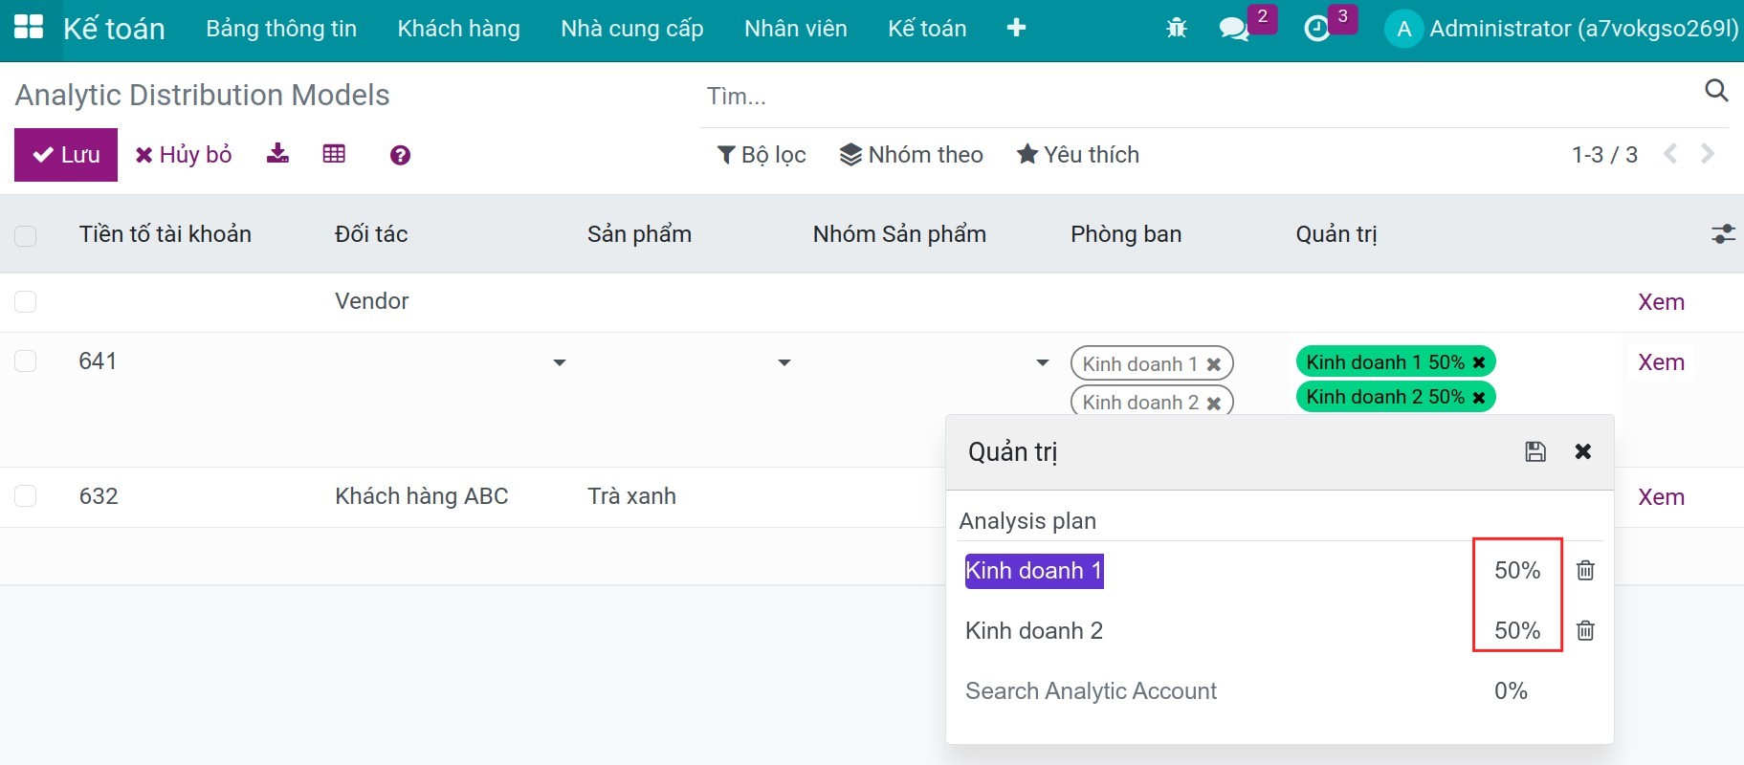Tick checkbox for 632 row
The height and width of the screenshot is (765, 1744).
(x=26, y=496)
